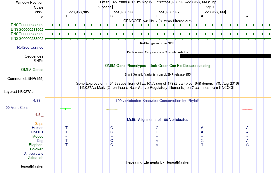Click Multiz Alignments of 100 Vertebrates title
The height and width of the screenshot is (173, 271).
(157, 119)
